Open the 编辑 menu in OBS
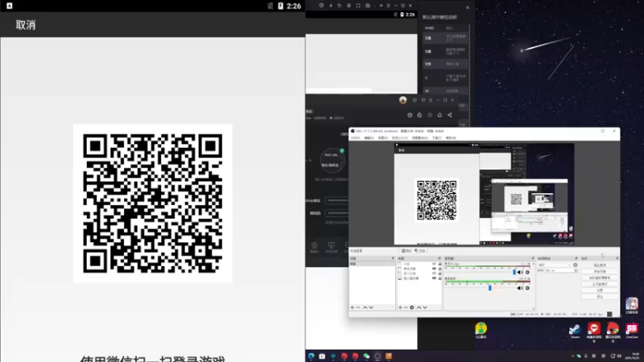Image resolution: width=644 pixels, height=362 pixels. [x=369, y=138]
